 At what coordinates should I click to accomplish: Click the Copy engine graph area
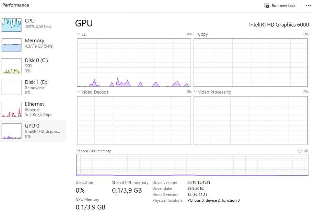click(251, 62)
